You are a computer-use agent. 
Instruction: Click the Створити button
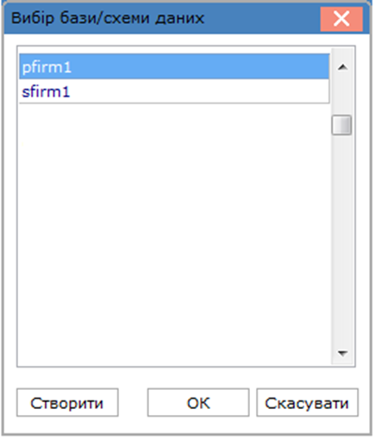tap(67, 403)
